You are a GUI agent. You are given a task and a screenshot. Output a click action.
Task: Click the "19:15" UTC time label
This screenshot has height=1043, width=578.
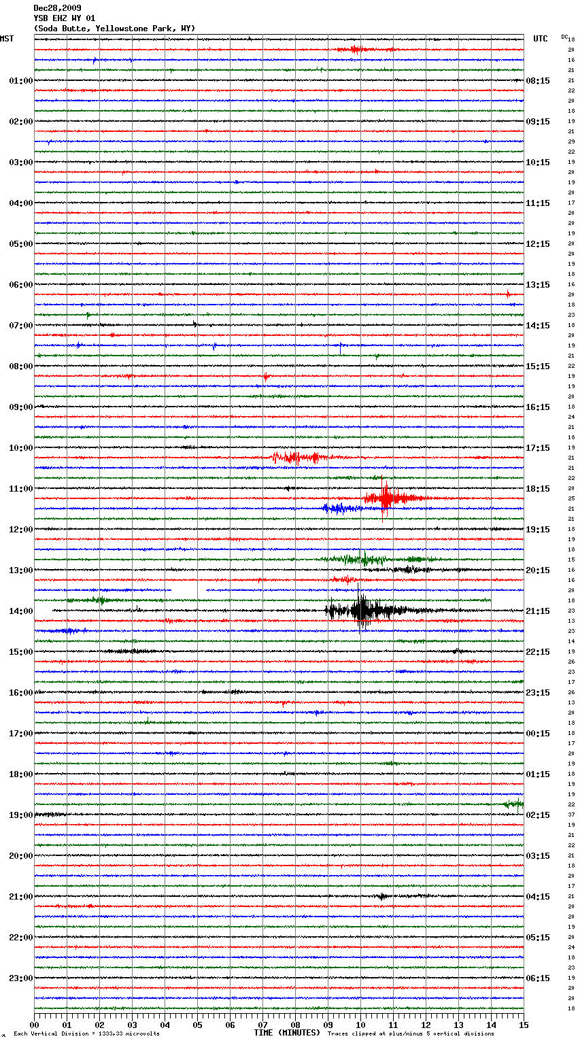538,530
